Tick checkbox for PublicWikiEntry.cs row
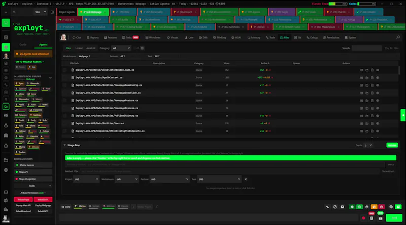Viewport: 406px width, 225px height. [64, 116]
